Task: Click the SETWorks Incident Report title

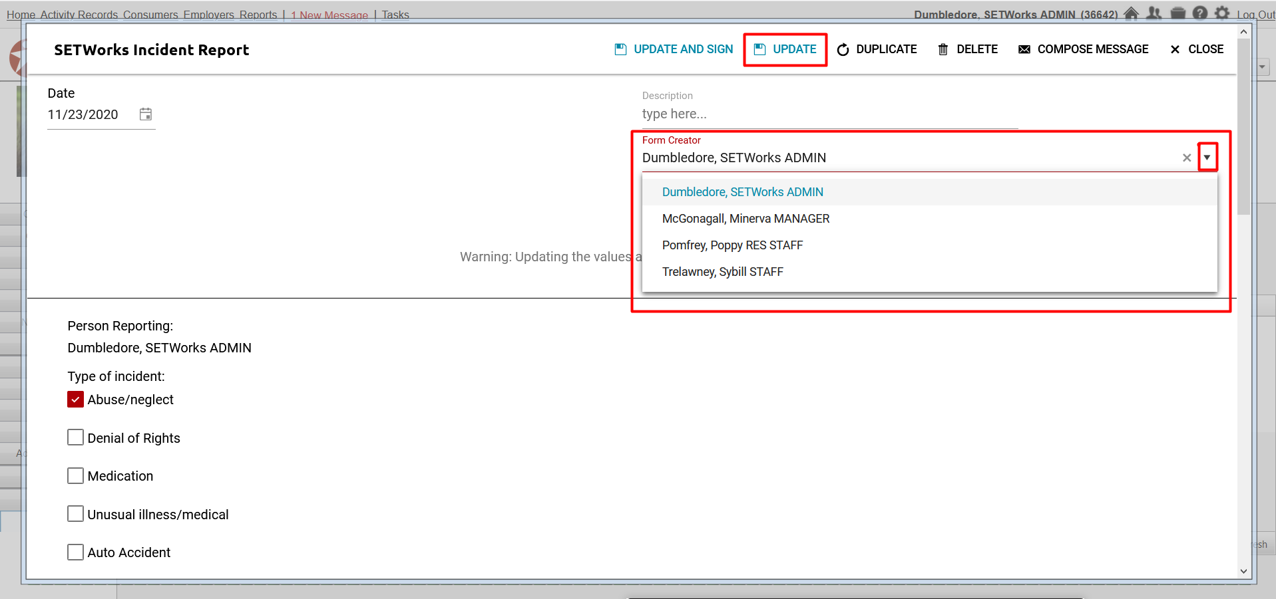Action: [152, 50]
